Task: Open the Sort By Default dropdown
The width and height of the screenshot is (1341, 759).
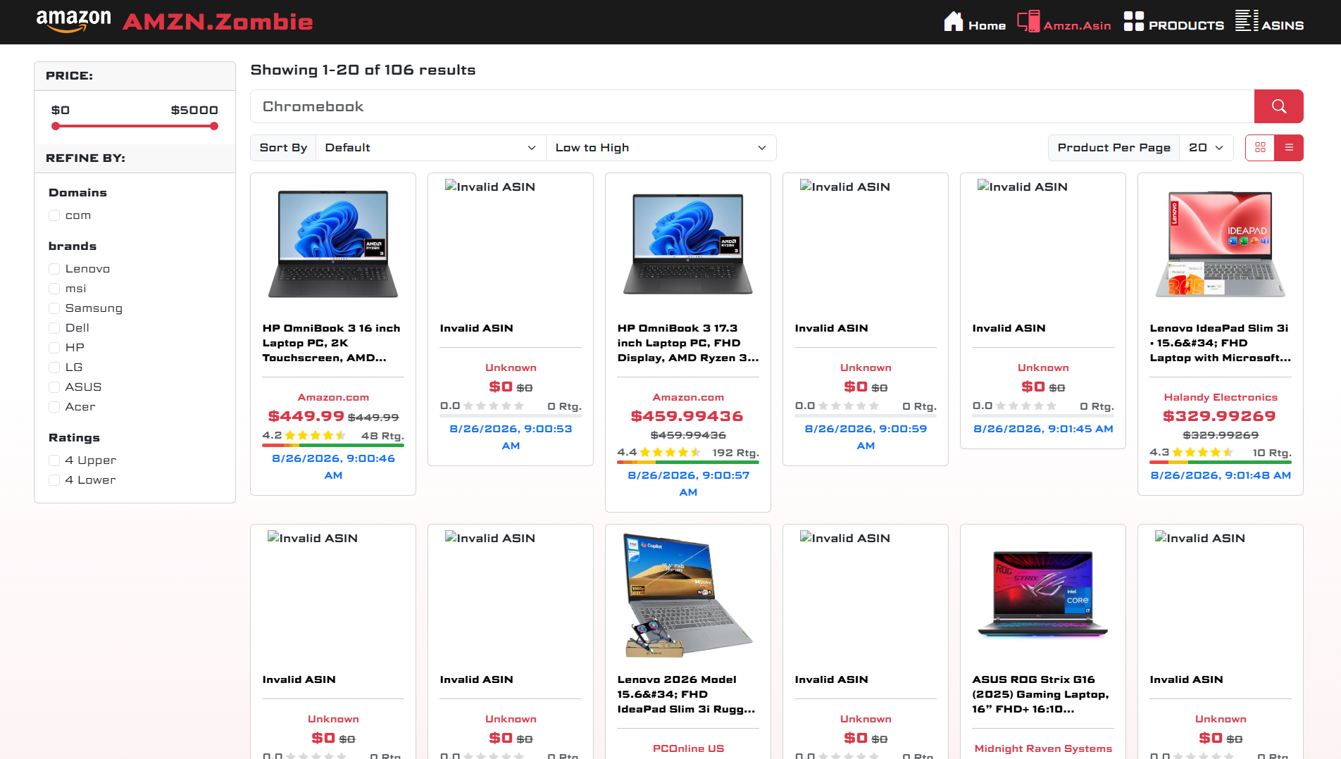Action: [x=430, y=148]
